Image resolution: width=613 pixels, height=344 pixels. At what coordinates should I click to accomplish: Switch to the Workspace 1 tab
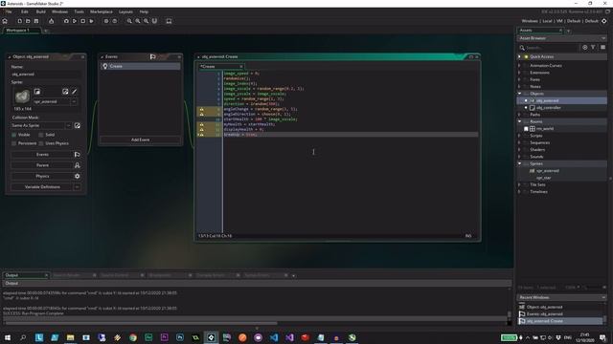pos(21,31)
